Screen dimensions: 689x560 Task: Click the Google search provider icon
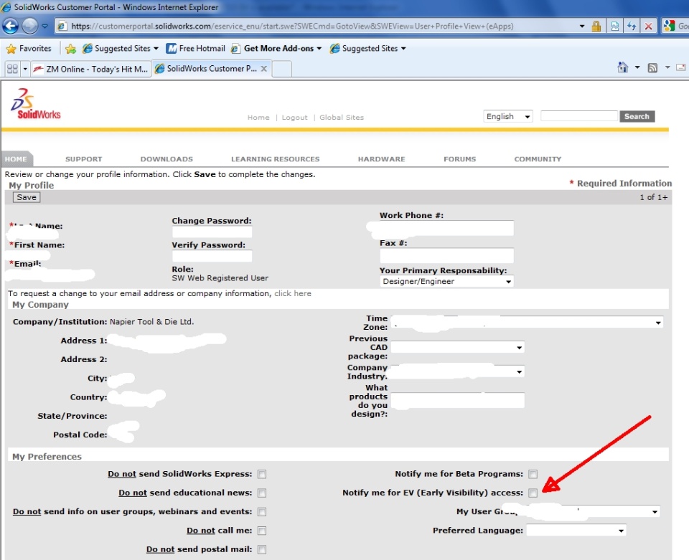pyautogui.click(x=669, y=27)
